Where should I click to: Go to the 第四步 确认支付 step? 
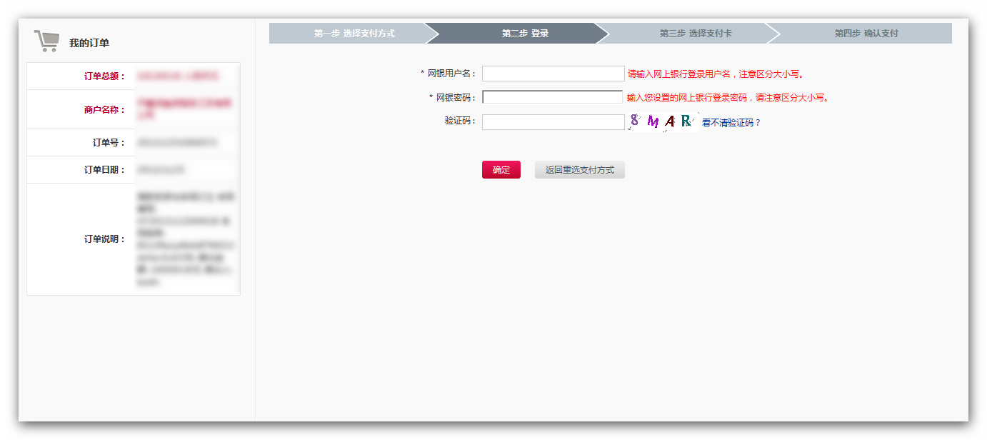(x=866, y=34)
